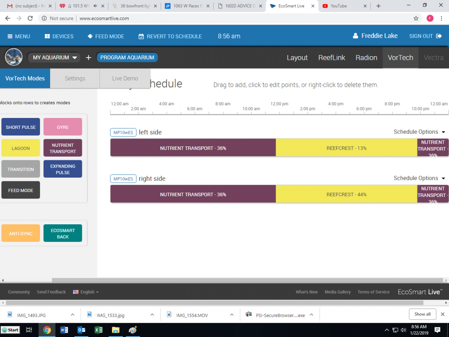Select the pink GYRE mode block
449x337 pixels.
[63, 127]
